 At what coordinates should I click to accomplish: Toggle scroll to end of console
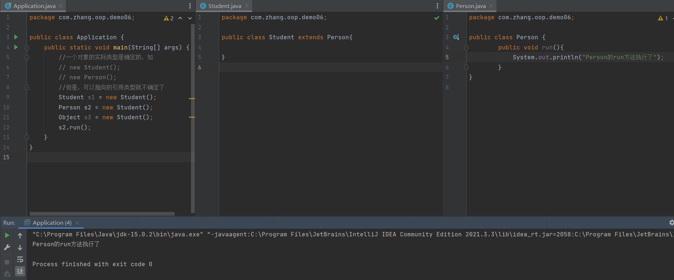pos(20,271)
